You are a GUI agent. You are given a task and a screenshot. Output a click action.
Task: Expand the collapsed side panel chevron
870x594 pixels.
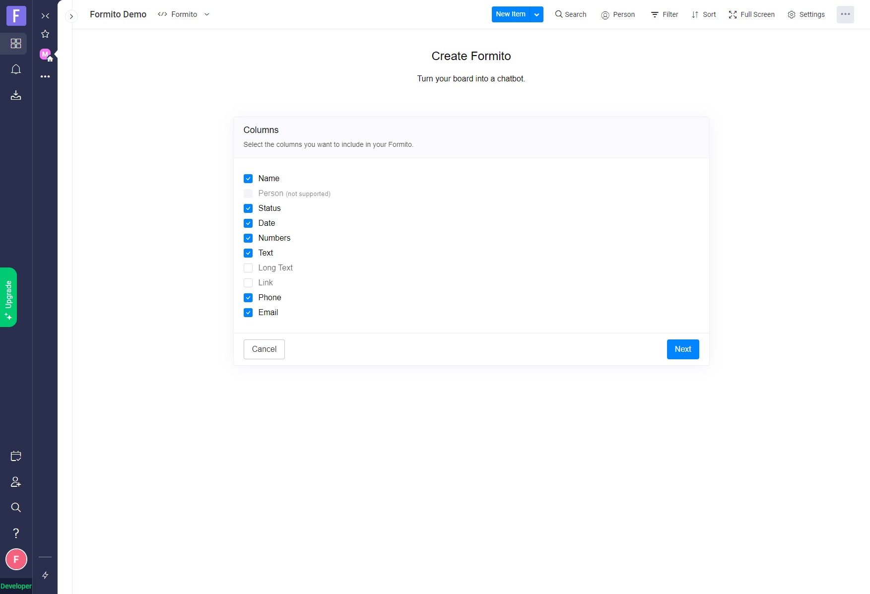pyautogui.click(x=71, y=16)
